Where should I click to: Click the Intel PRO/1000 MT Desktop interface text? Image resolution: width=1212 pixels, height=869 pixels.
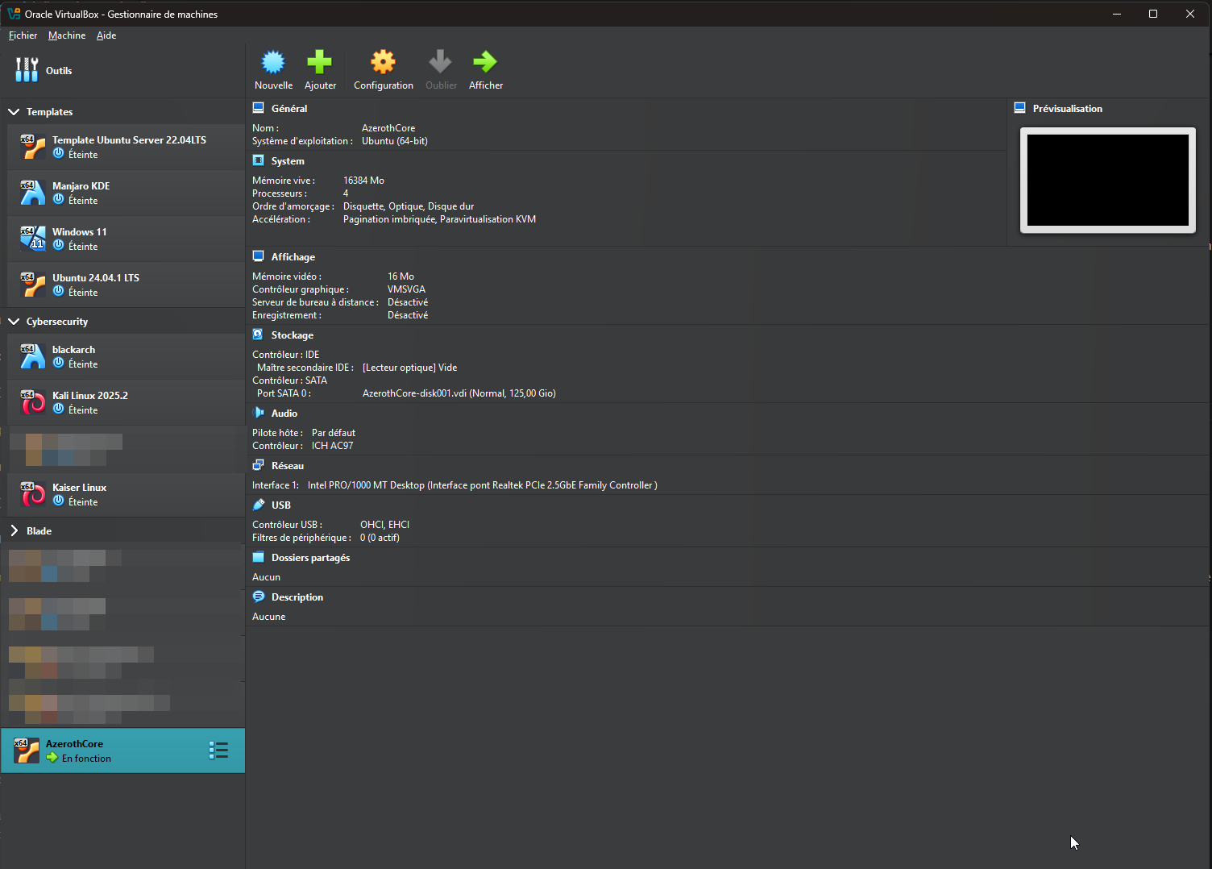tap(483, 485)
